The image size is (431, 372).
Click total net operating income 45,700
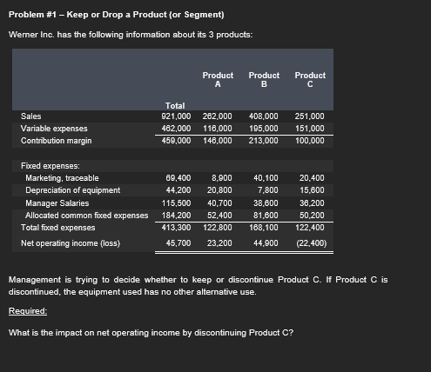[x=178, y=243]
